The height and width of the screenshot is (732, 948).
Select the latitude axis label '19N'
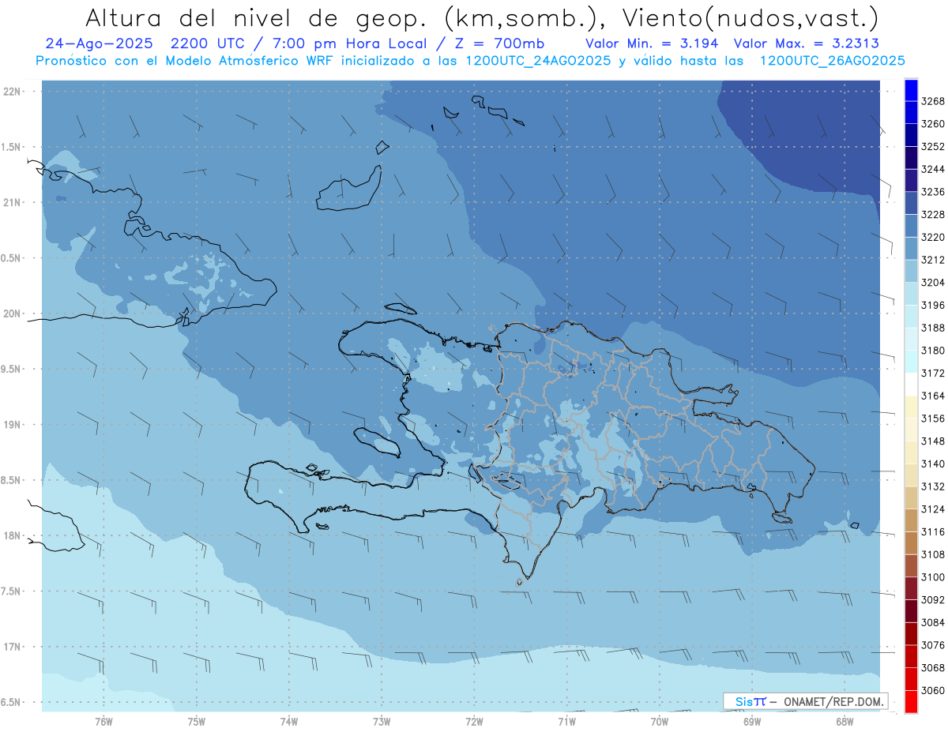[x=13, y=425]
